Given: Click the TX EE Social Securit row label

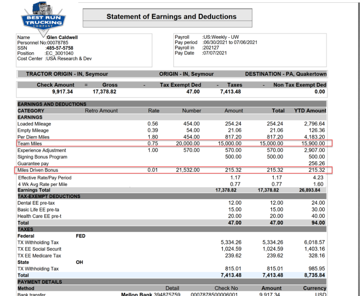Looking at the screenshot, I should click(x=39, y=249).
